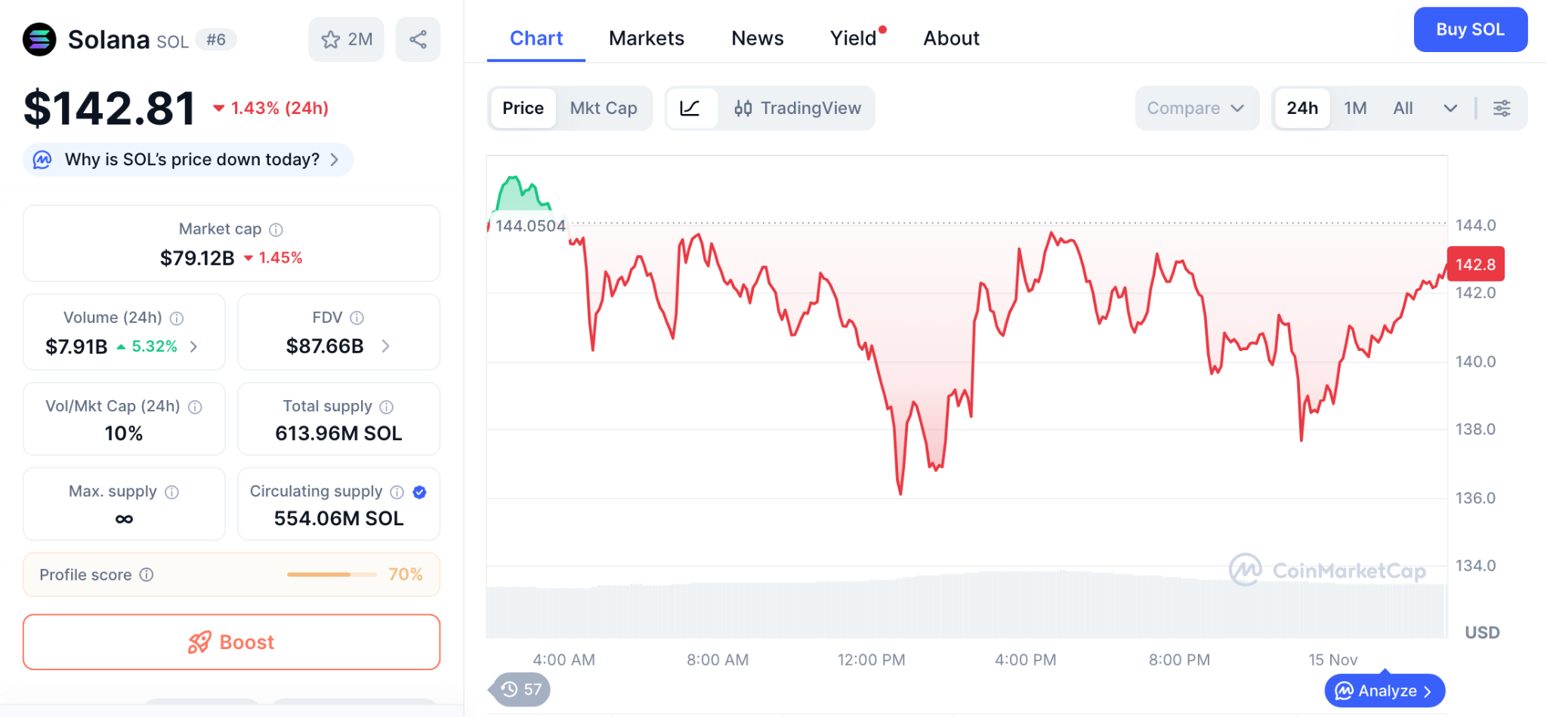The height and width of the screenshot is (717, 1547).
Task: Open chart settings sliders icon
Action: [1502, 109]
